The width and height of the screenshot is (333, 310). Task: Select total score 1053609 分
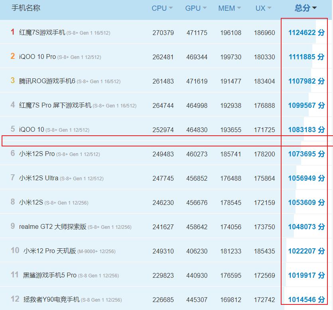(x=306, y=203)
